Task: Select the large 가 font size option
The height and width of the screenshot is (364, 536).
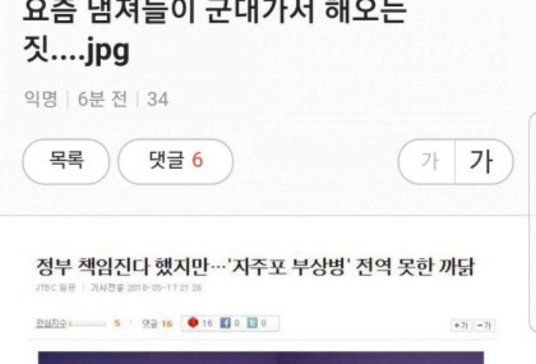Action: tap(484, 162)
